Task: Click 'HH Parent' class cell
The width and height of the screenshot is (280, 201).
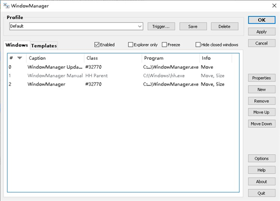Action: click(x=96, y=75)
